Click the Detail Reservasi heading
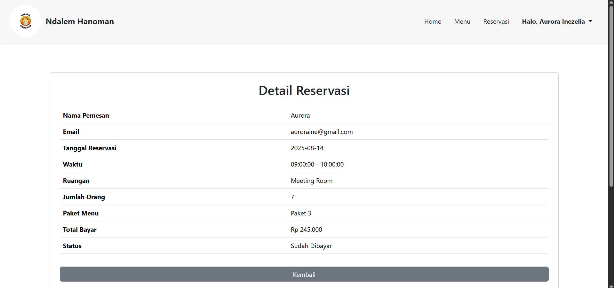Viewport: 614px width, 288px height. (304, 90)
